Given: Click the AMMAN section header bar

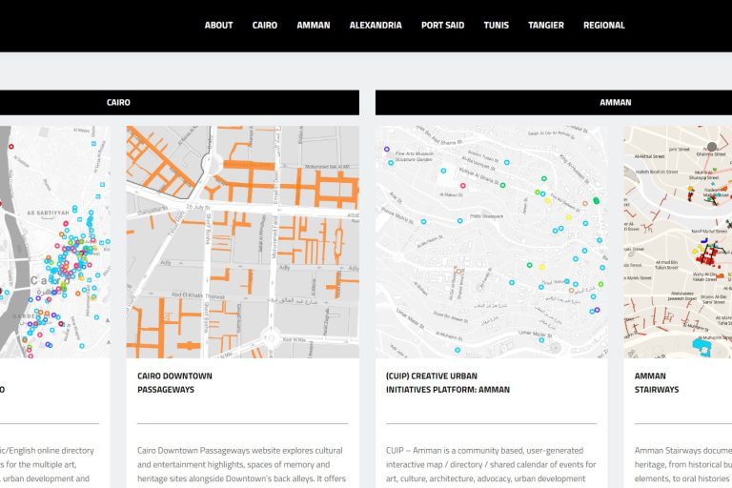Looking at the screenshot, I should (615, 102).
